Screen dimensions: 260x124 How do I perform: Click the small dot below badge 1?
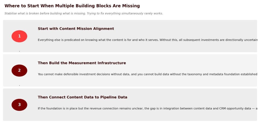tap(19, 51)
